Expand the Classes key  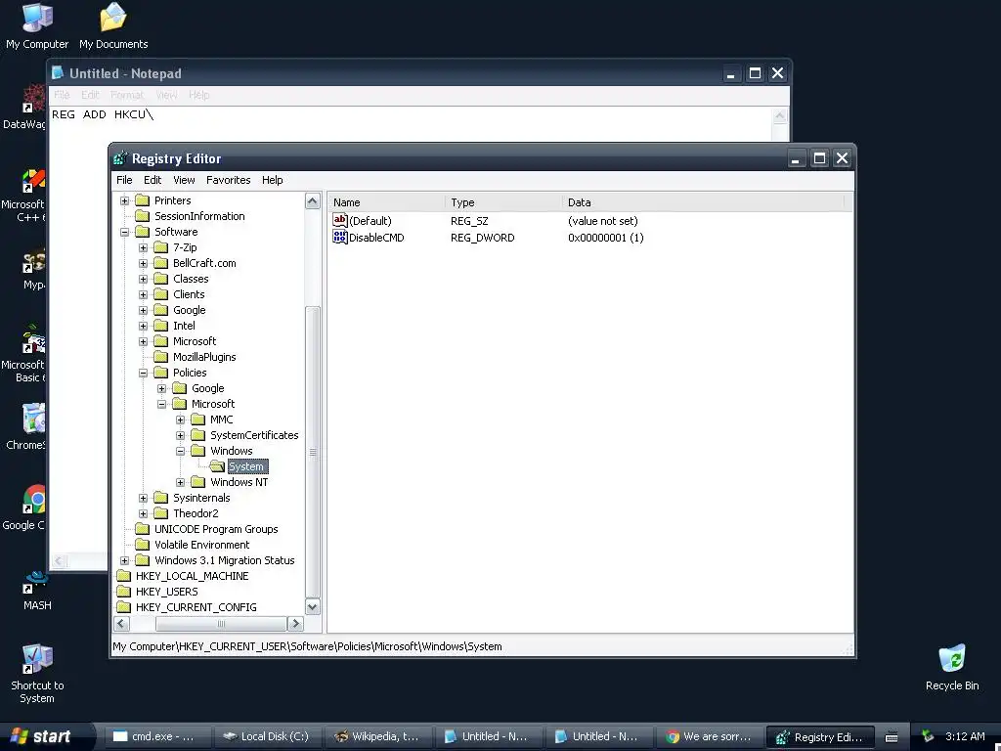coord(144,279)
